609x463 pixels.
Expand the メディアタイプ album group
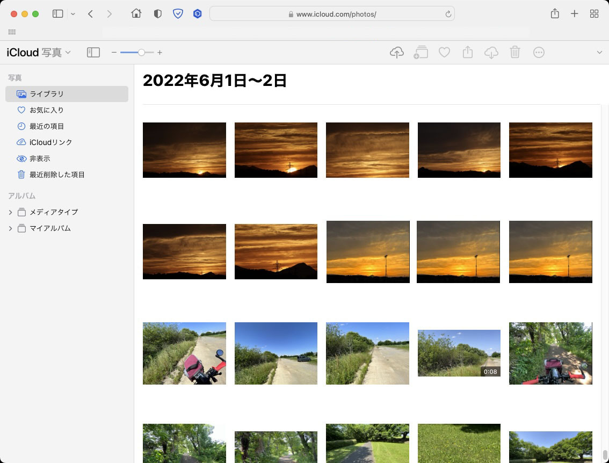(11, 212)
